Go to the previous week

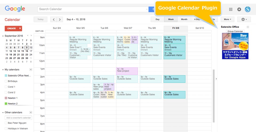[x=54, y=19]
